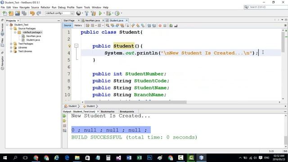Switch to the NewMain.java tab
The image size is (288, 162).
click(92, 21)
